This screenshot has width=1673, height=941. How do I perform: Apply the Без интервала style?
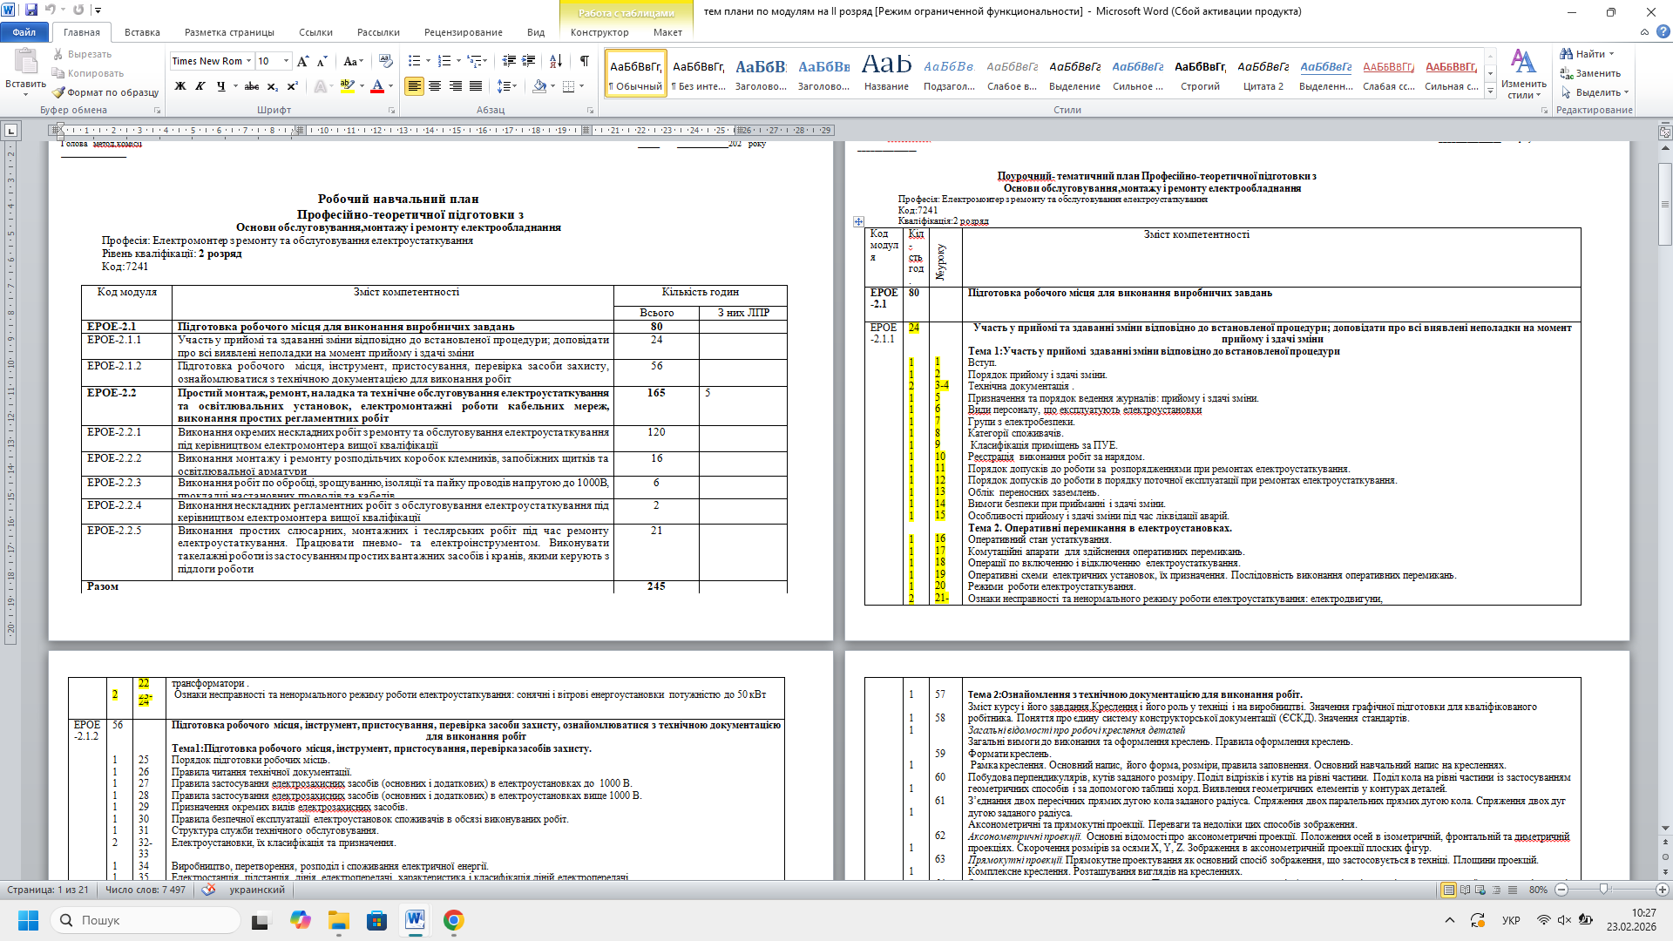click(698, 73)
